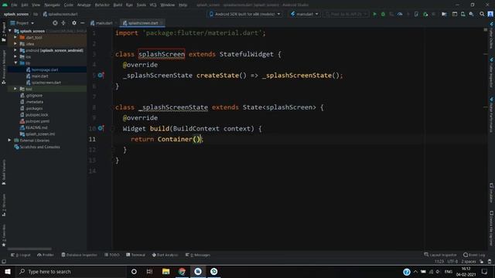Collapse the lib folder

point(15,63)
